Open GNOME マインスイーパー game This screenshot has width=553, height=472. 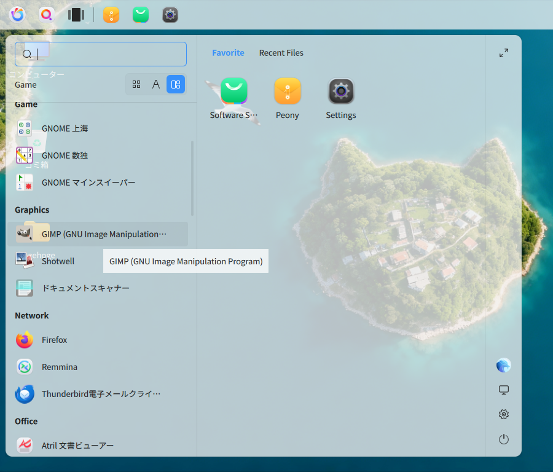(98, 183)
